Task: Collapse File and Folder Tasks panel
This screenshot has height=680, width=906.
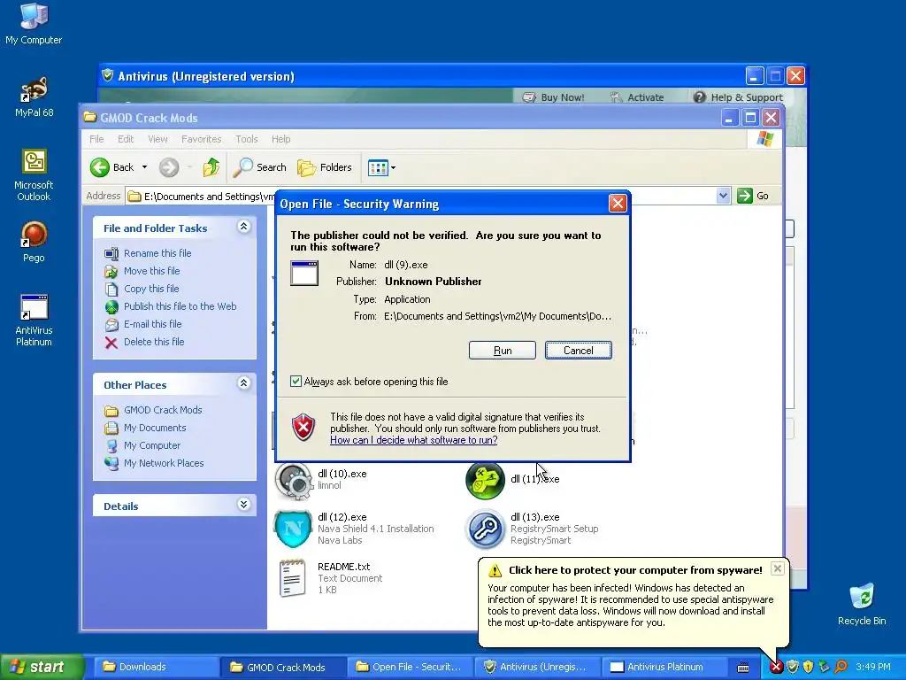Action: [x=244, y=228]
